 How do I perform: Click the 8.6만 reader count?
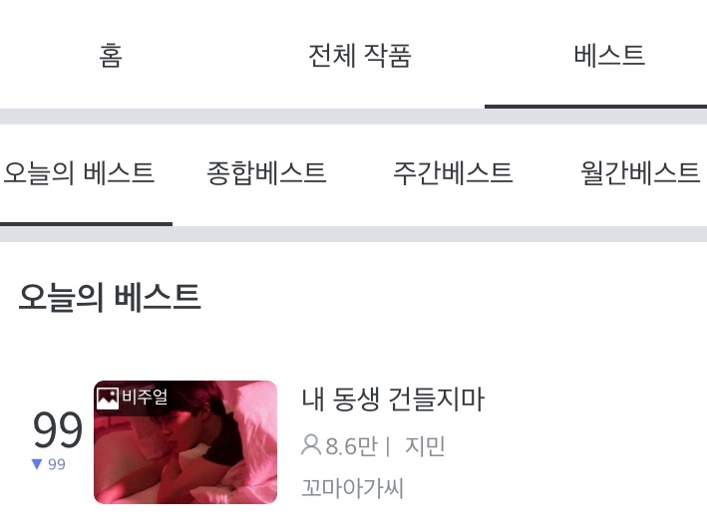point(351,446)
